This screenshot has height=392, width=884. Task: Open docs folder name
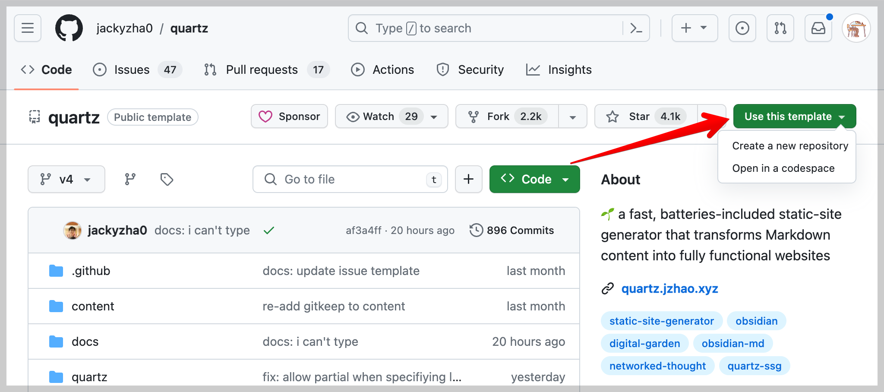(x=85, y=341)
